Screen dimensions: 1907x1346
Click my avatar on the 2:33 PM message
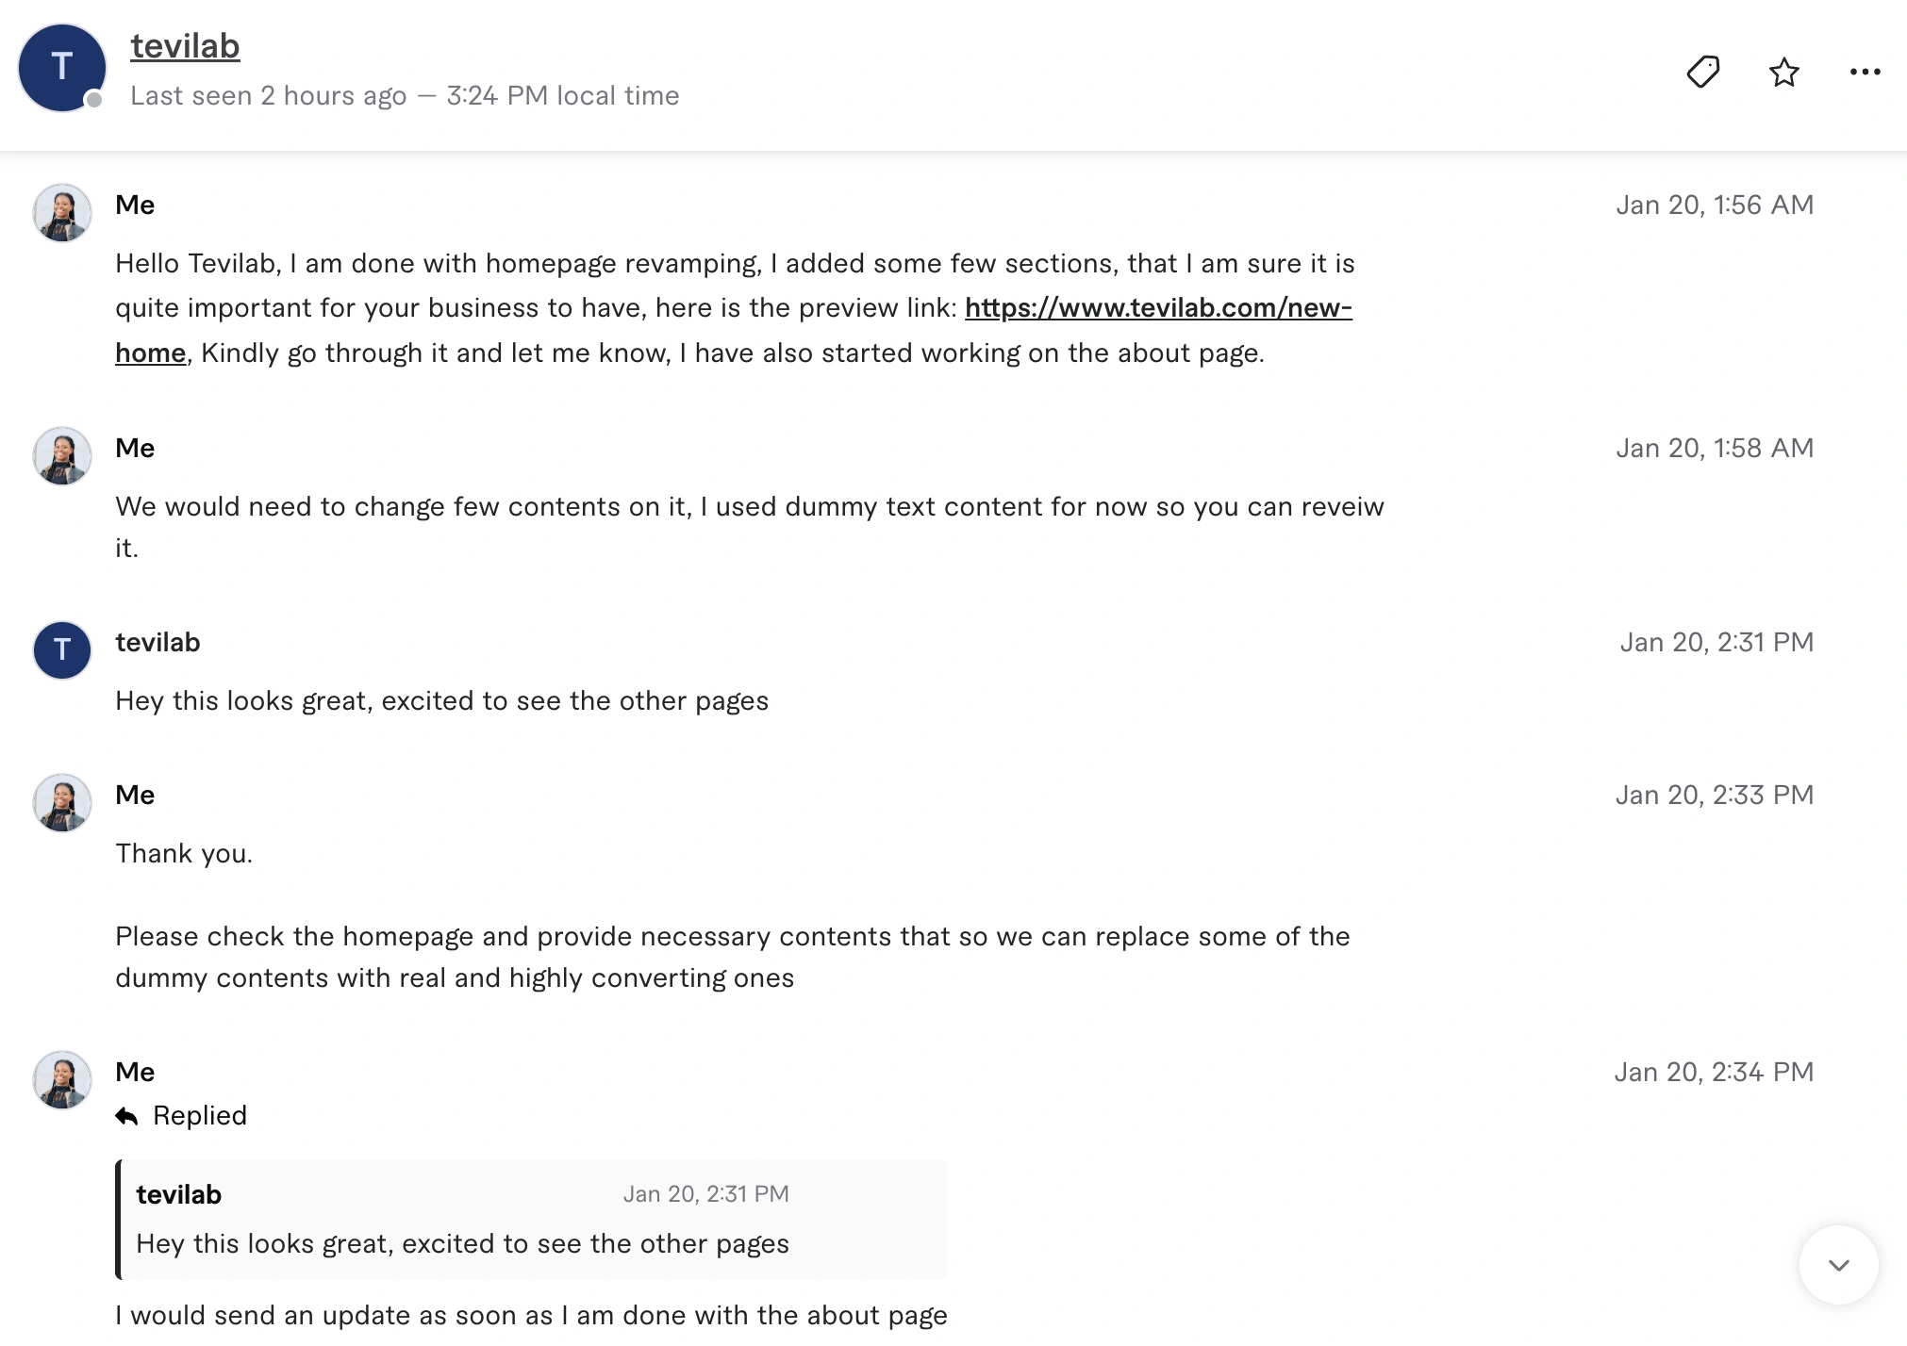62,803
